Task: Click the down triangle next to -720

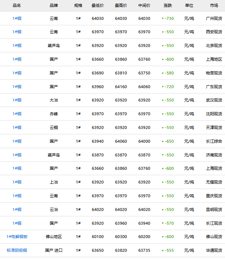Action: point(163,87)
